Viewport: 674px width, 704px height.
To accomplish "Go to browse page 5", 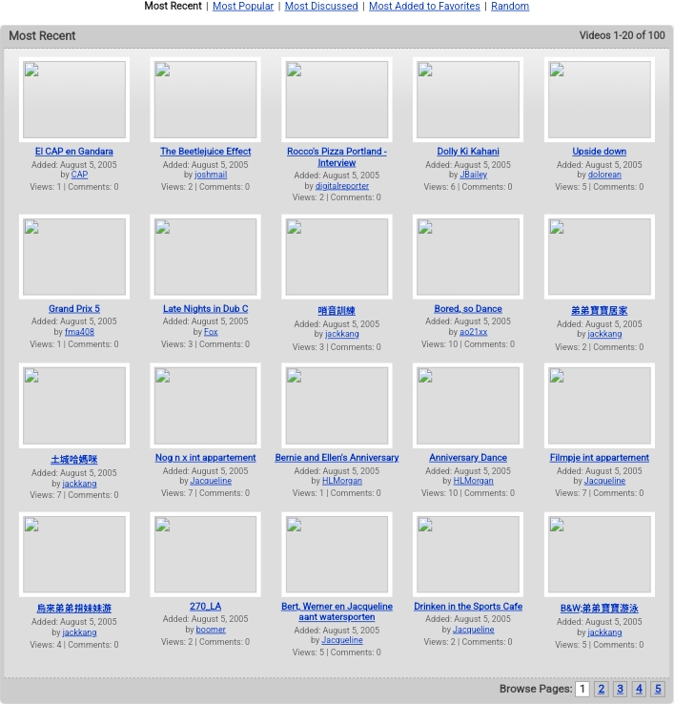I will click(658, 689).
